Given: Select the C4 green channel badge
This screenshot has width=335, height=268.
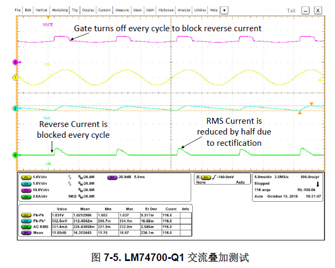Looking at the screenshot, I should (25, 196).
